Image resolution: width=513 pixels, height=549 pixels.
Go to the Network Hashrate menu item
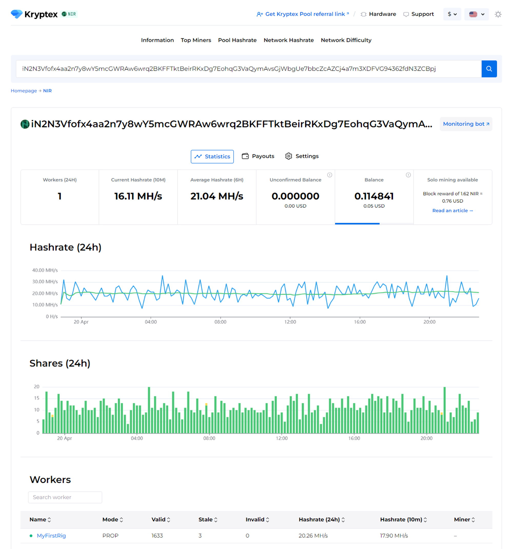point(289,40)
